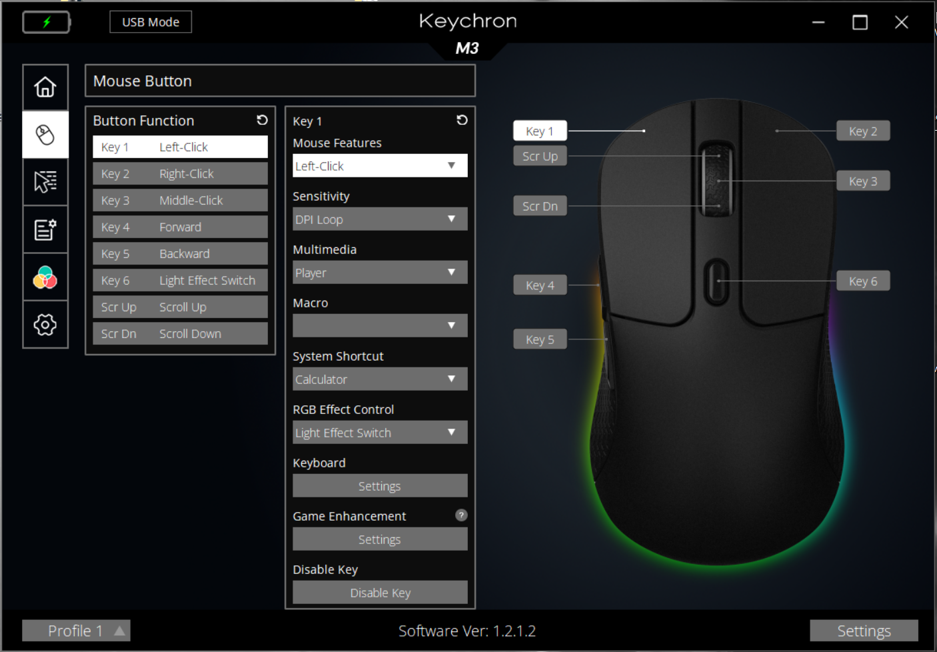The height and width of the screenshot is (652, 937).
Task: Open the Multimedia Player dropdown
Action: click(380, 273)
